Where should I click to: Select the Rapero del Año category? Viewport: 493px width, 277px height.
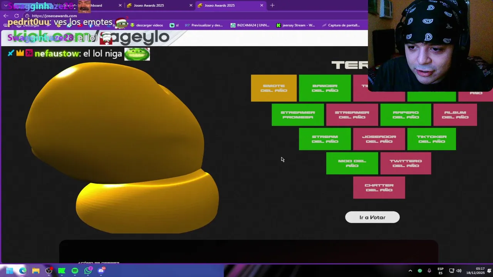pos(406,115)
